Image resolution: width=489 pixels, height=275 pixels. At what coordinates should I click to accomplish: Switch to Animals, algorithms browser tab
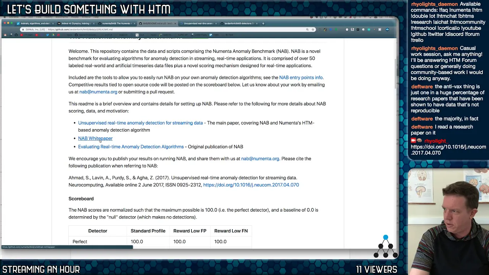click(35, 23)
